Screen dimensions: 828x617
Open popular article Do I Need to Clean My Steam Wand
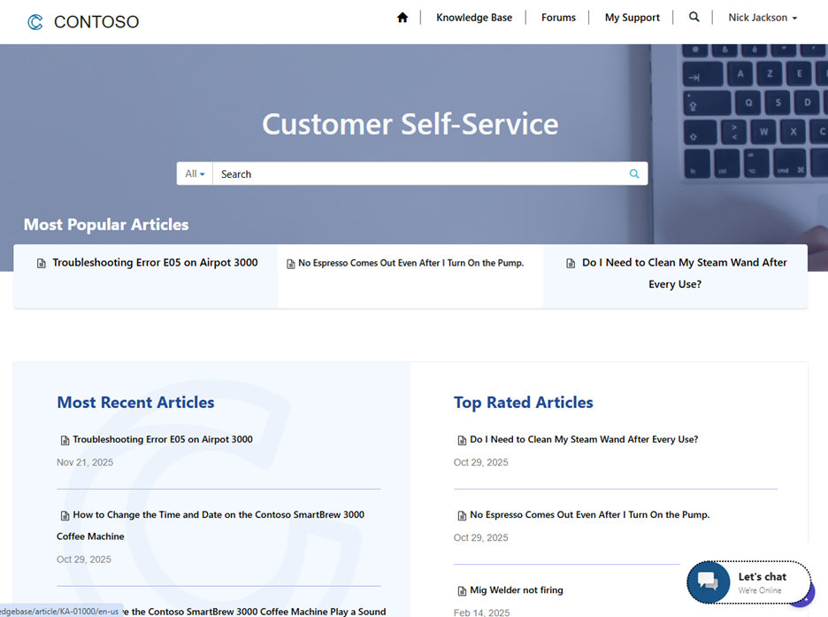[685, 274]
